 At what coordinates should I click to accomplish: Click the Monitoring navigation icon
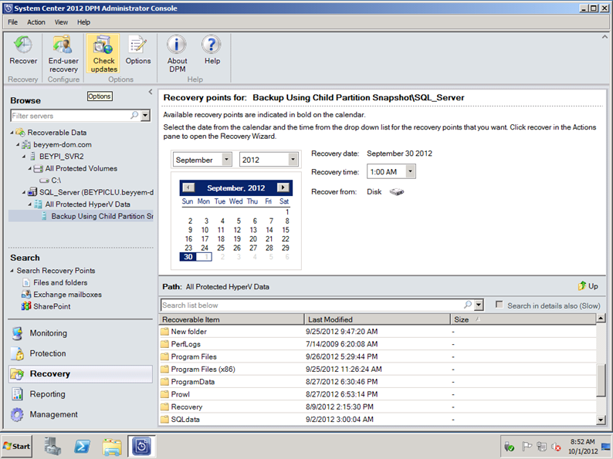(17, 333)
